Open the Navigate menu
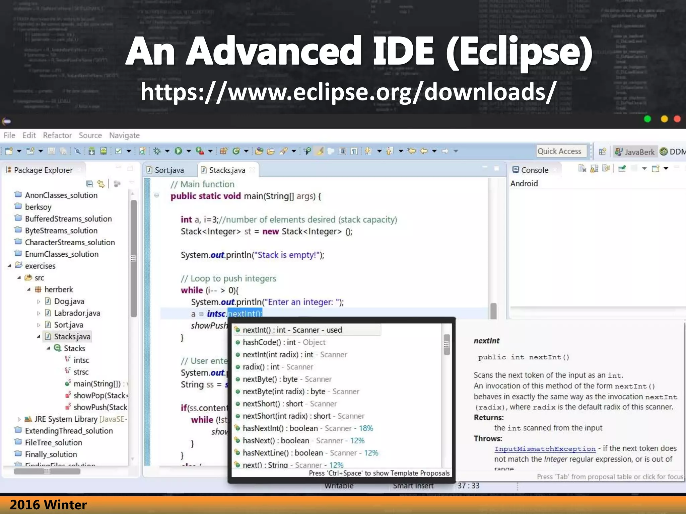The width and height of the screenshot is (686, 514). (x=124, y=136)
